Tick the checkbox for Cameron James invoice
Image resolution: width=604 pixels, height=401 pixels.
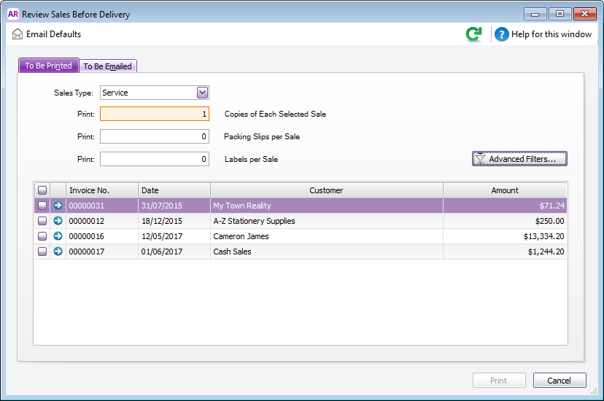tap(42, 236)
